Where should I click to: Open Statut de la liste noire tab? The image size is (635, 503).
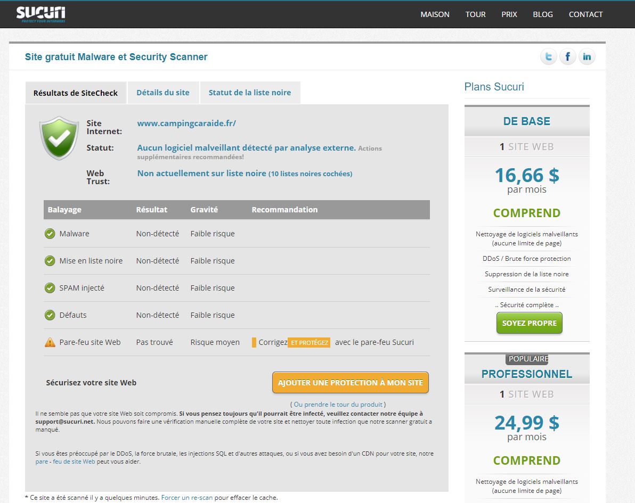249,93
